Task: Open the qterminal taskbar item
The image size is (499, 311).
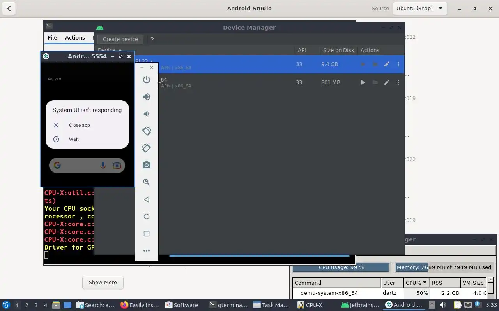Action: [228, 305]
